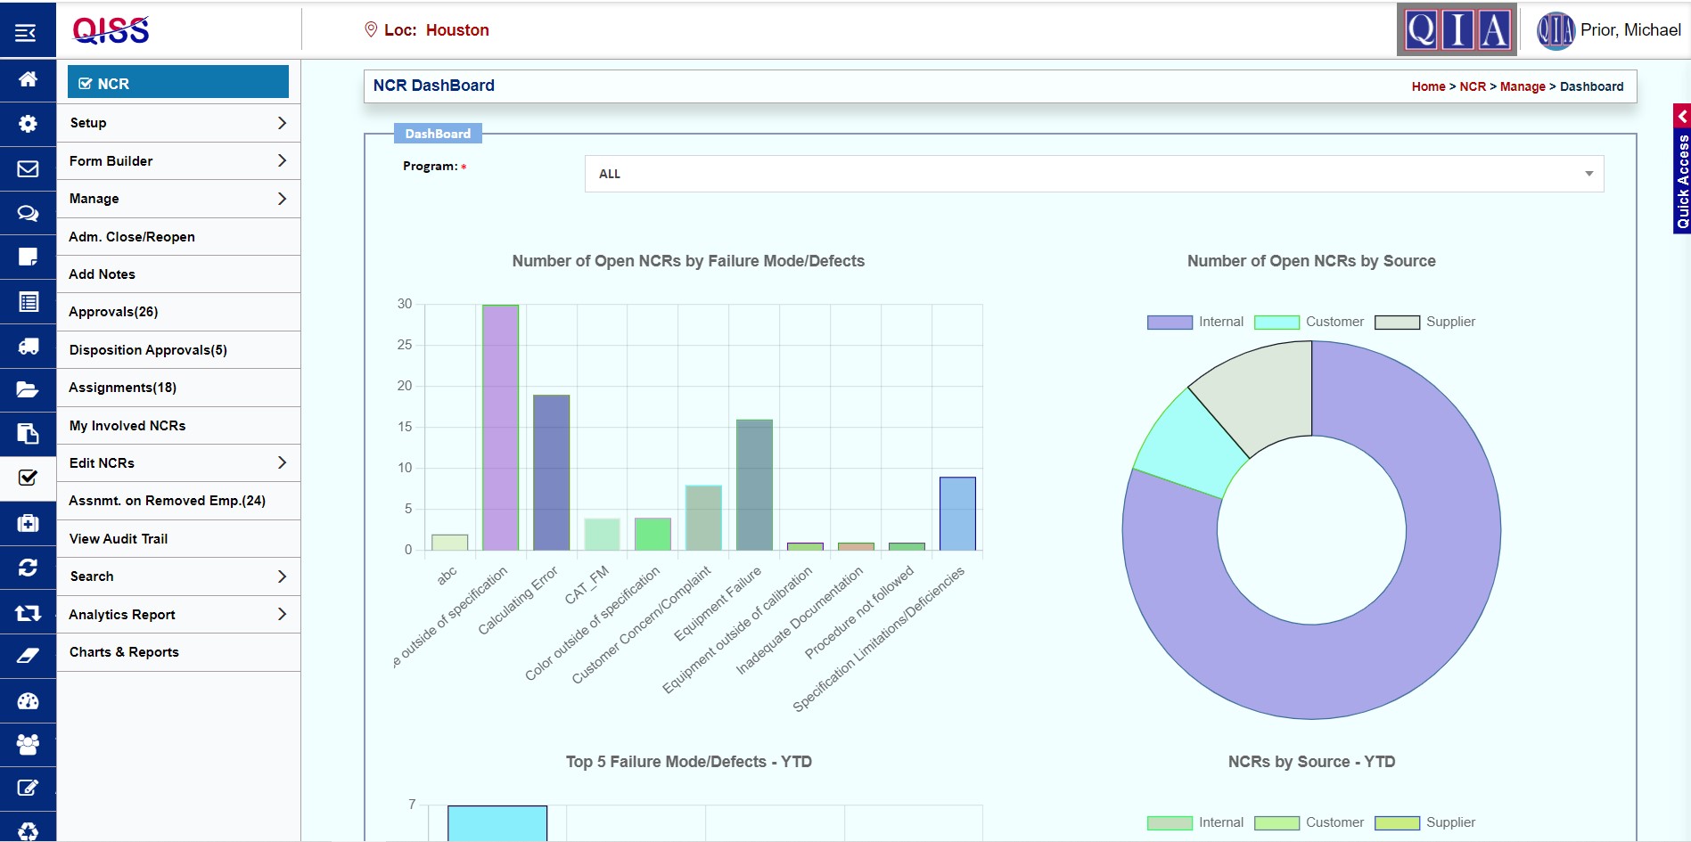Open the hamburger menu at top left

pos(27,31)
